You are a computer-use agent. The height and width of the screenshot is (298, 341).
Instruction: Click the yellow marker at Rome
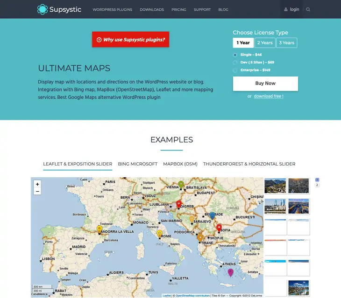(x=160, y=234)
